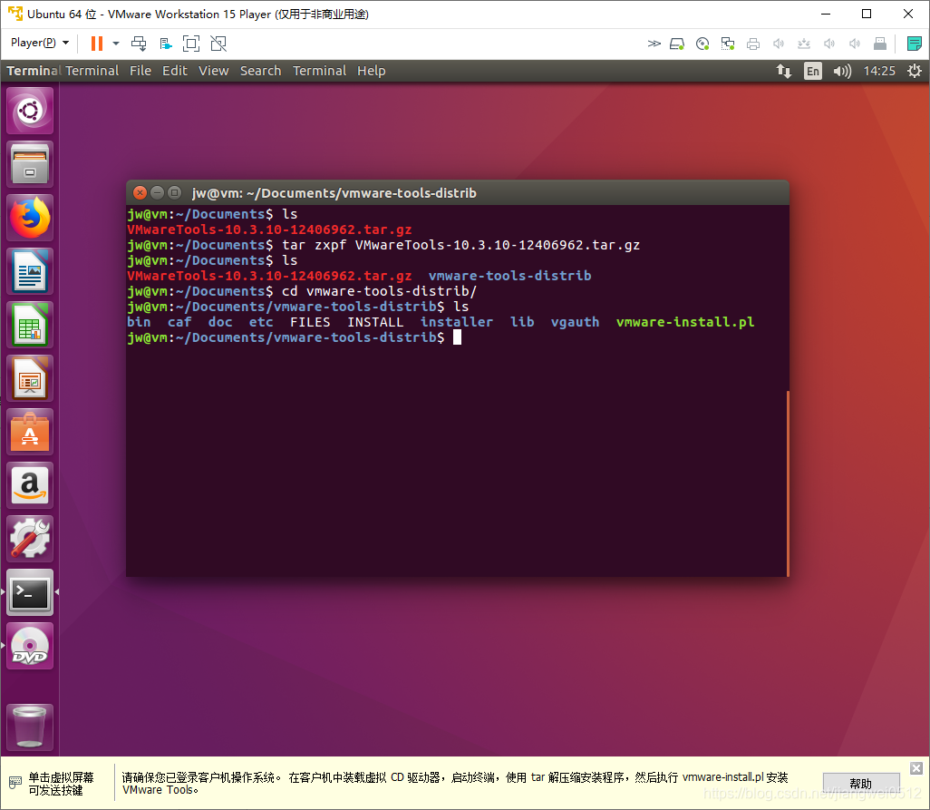Click the terminal title bar text
The image size is (930, 810).
point(334,193)
